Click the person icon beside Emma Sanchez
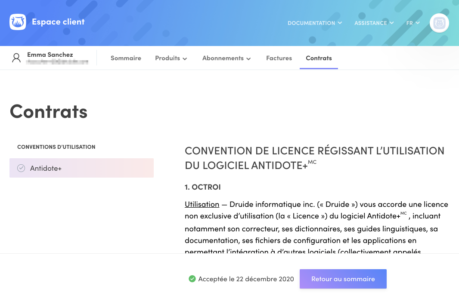 [x=16, y=58]
